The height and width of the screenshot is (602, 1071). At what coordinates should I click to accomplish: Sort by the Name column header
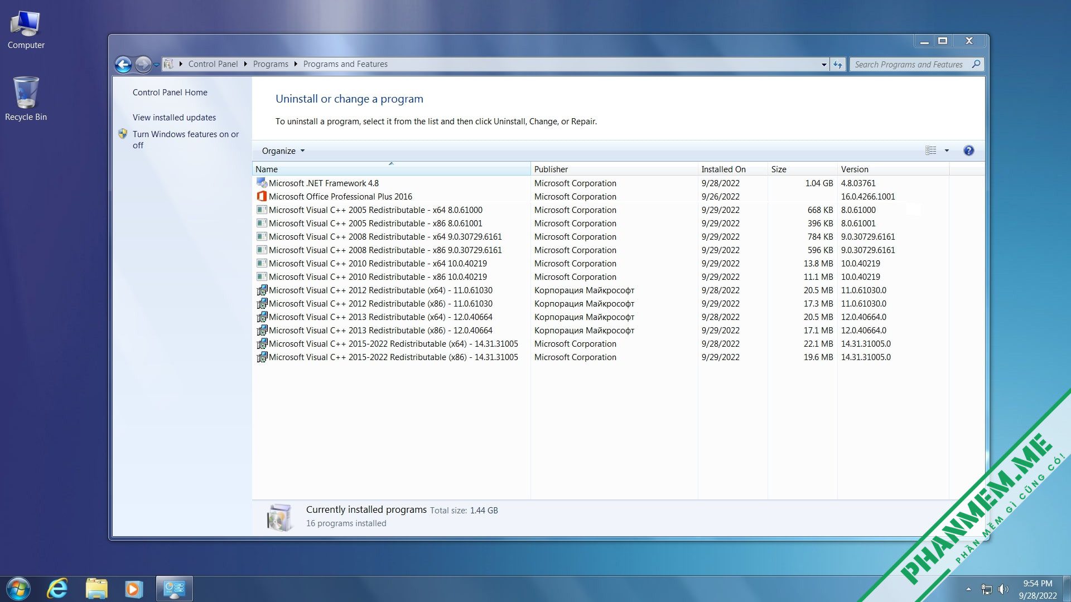[391, 169]
